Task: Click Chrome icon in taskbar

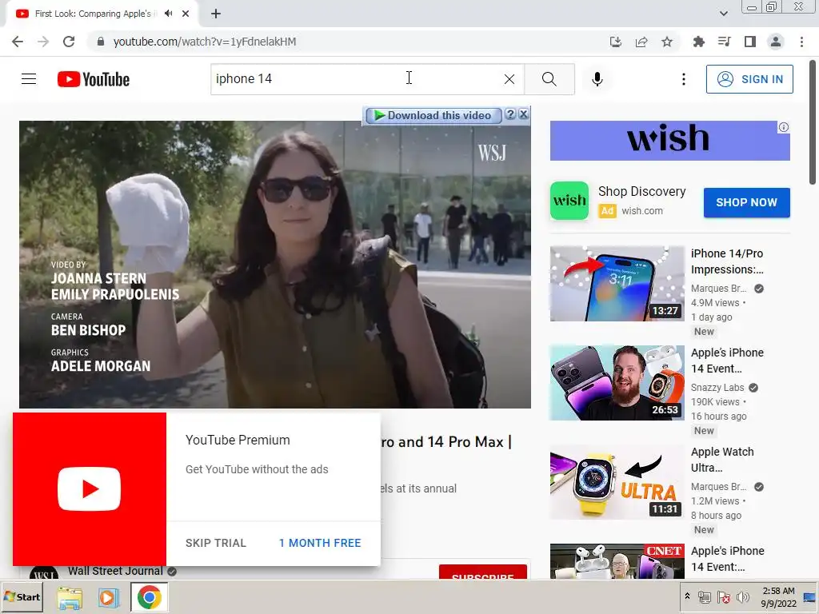Action: pyautogui.click(x=150, y=597)
